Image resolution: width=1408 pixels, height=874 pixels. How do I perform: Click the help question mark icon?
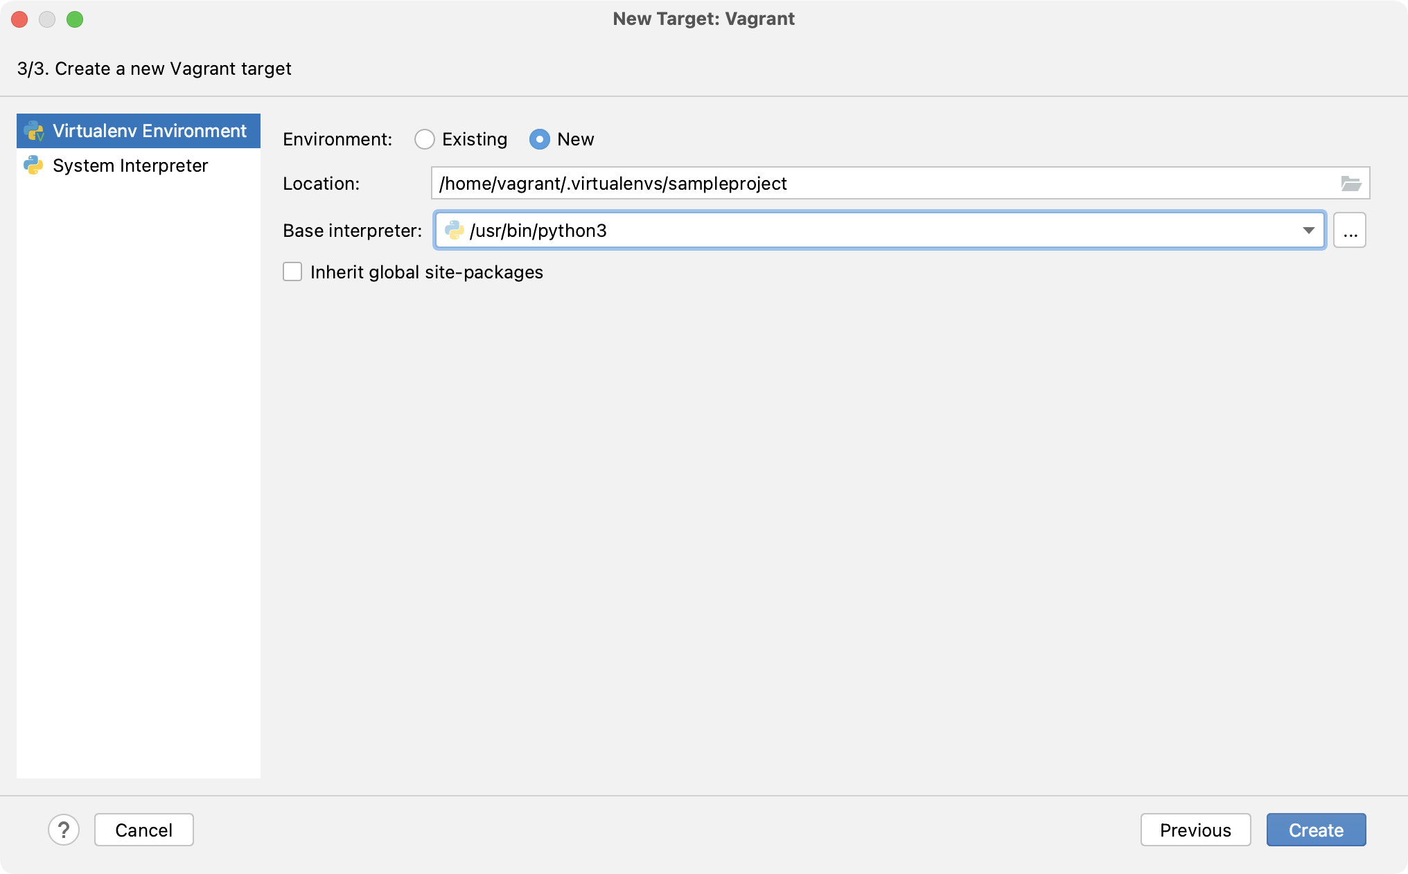click(64, 830)
